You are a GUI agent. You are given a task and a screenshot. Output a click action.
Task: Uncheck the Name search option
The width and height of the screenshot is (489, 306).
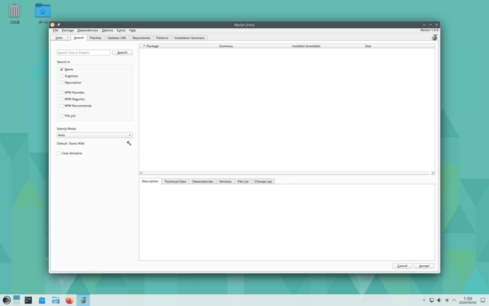point(62,69)
